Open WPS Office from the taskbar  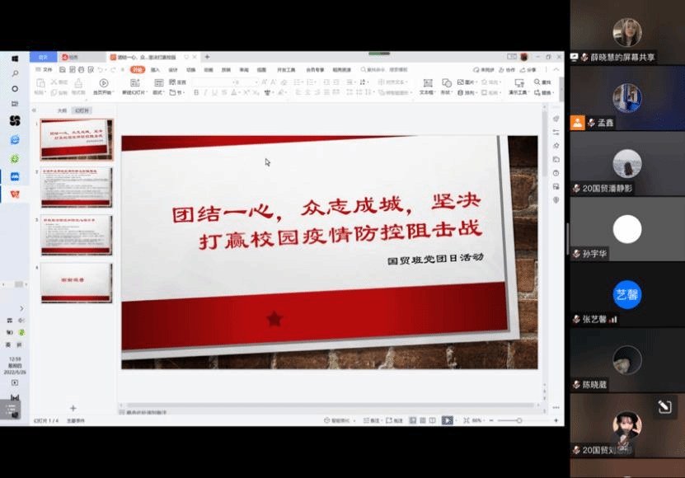coord(15,194)
